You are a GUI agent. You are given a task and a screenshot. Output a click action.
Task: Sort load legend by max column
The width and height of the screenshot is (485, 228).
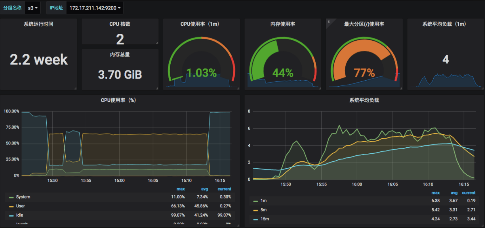(436, 193)
